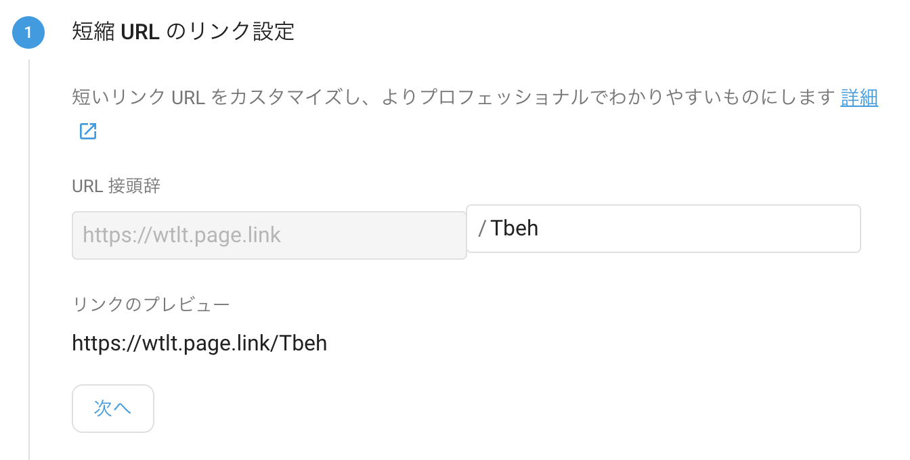The width and height of the screenshot is (910, 460).
Task: Click the link preview URL https://wtlt.page.link/Tbeh
Action: coord(199,343)
